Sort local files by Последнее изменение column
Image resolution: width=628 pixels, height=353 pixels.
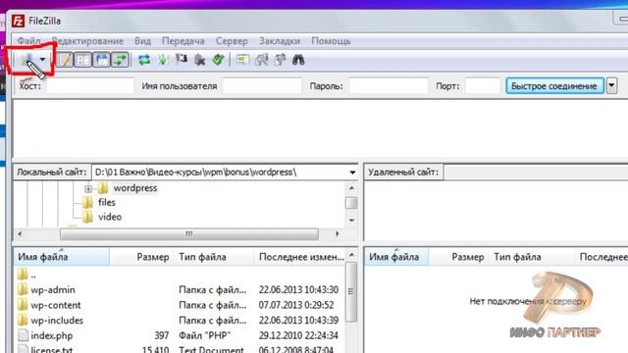click(x=301, y=257)
